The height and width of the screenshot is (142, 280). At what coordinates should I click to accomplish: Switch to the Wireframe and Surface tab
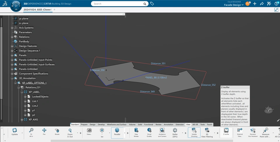[117, 124]
